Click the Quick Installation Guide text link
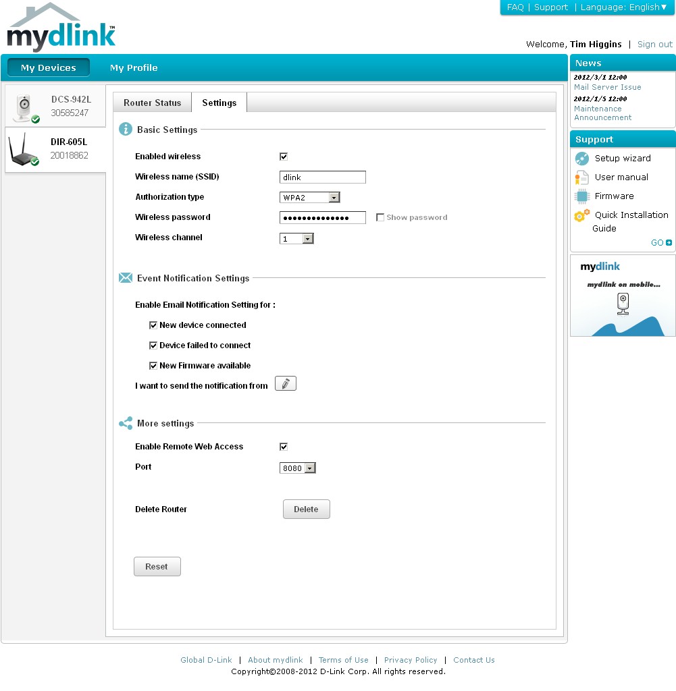 (630, 221)
